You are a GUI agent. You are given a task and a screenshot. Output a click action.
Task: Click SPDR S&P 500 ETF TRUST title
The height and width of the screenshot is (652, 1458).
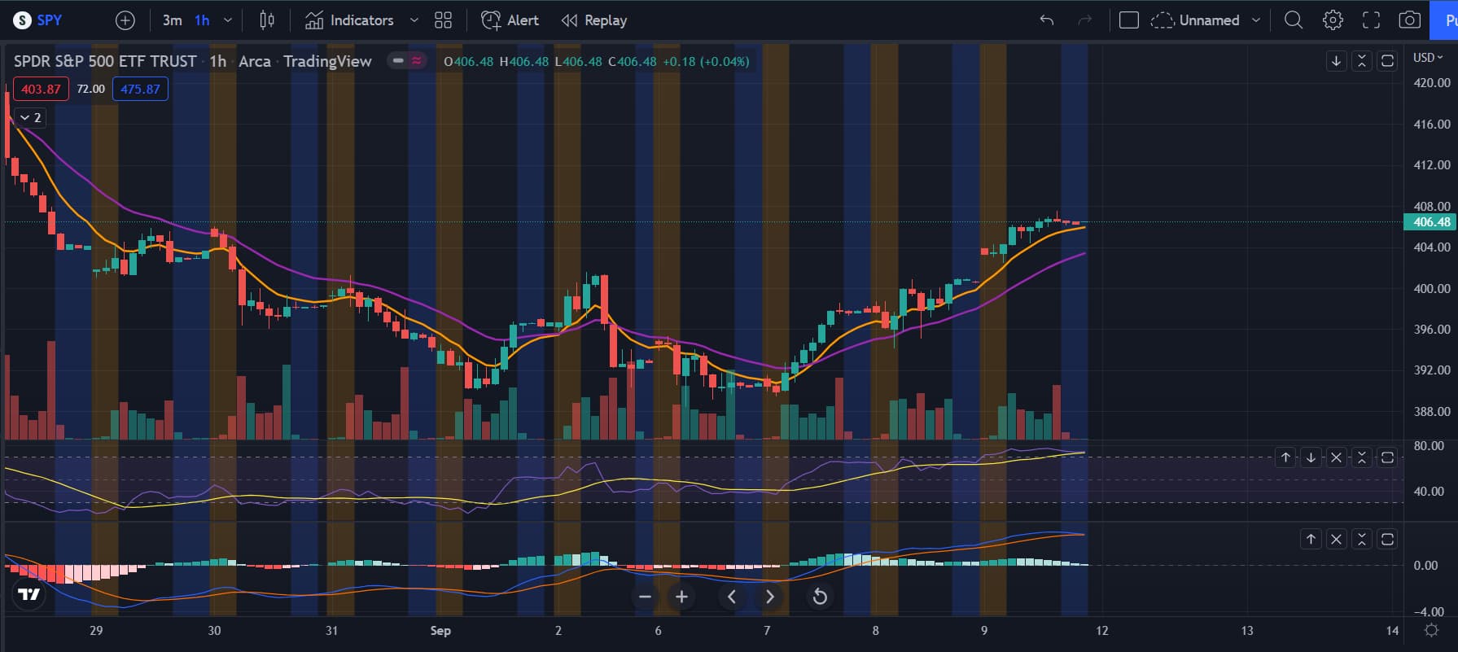[105, 61]
